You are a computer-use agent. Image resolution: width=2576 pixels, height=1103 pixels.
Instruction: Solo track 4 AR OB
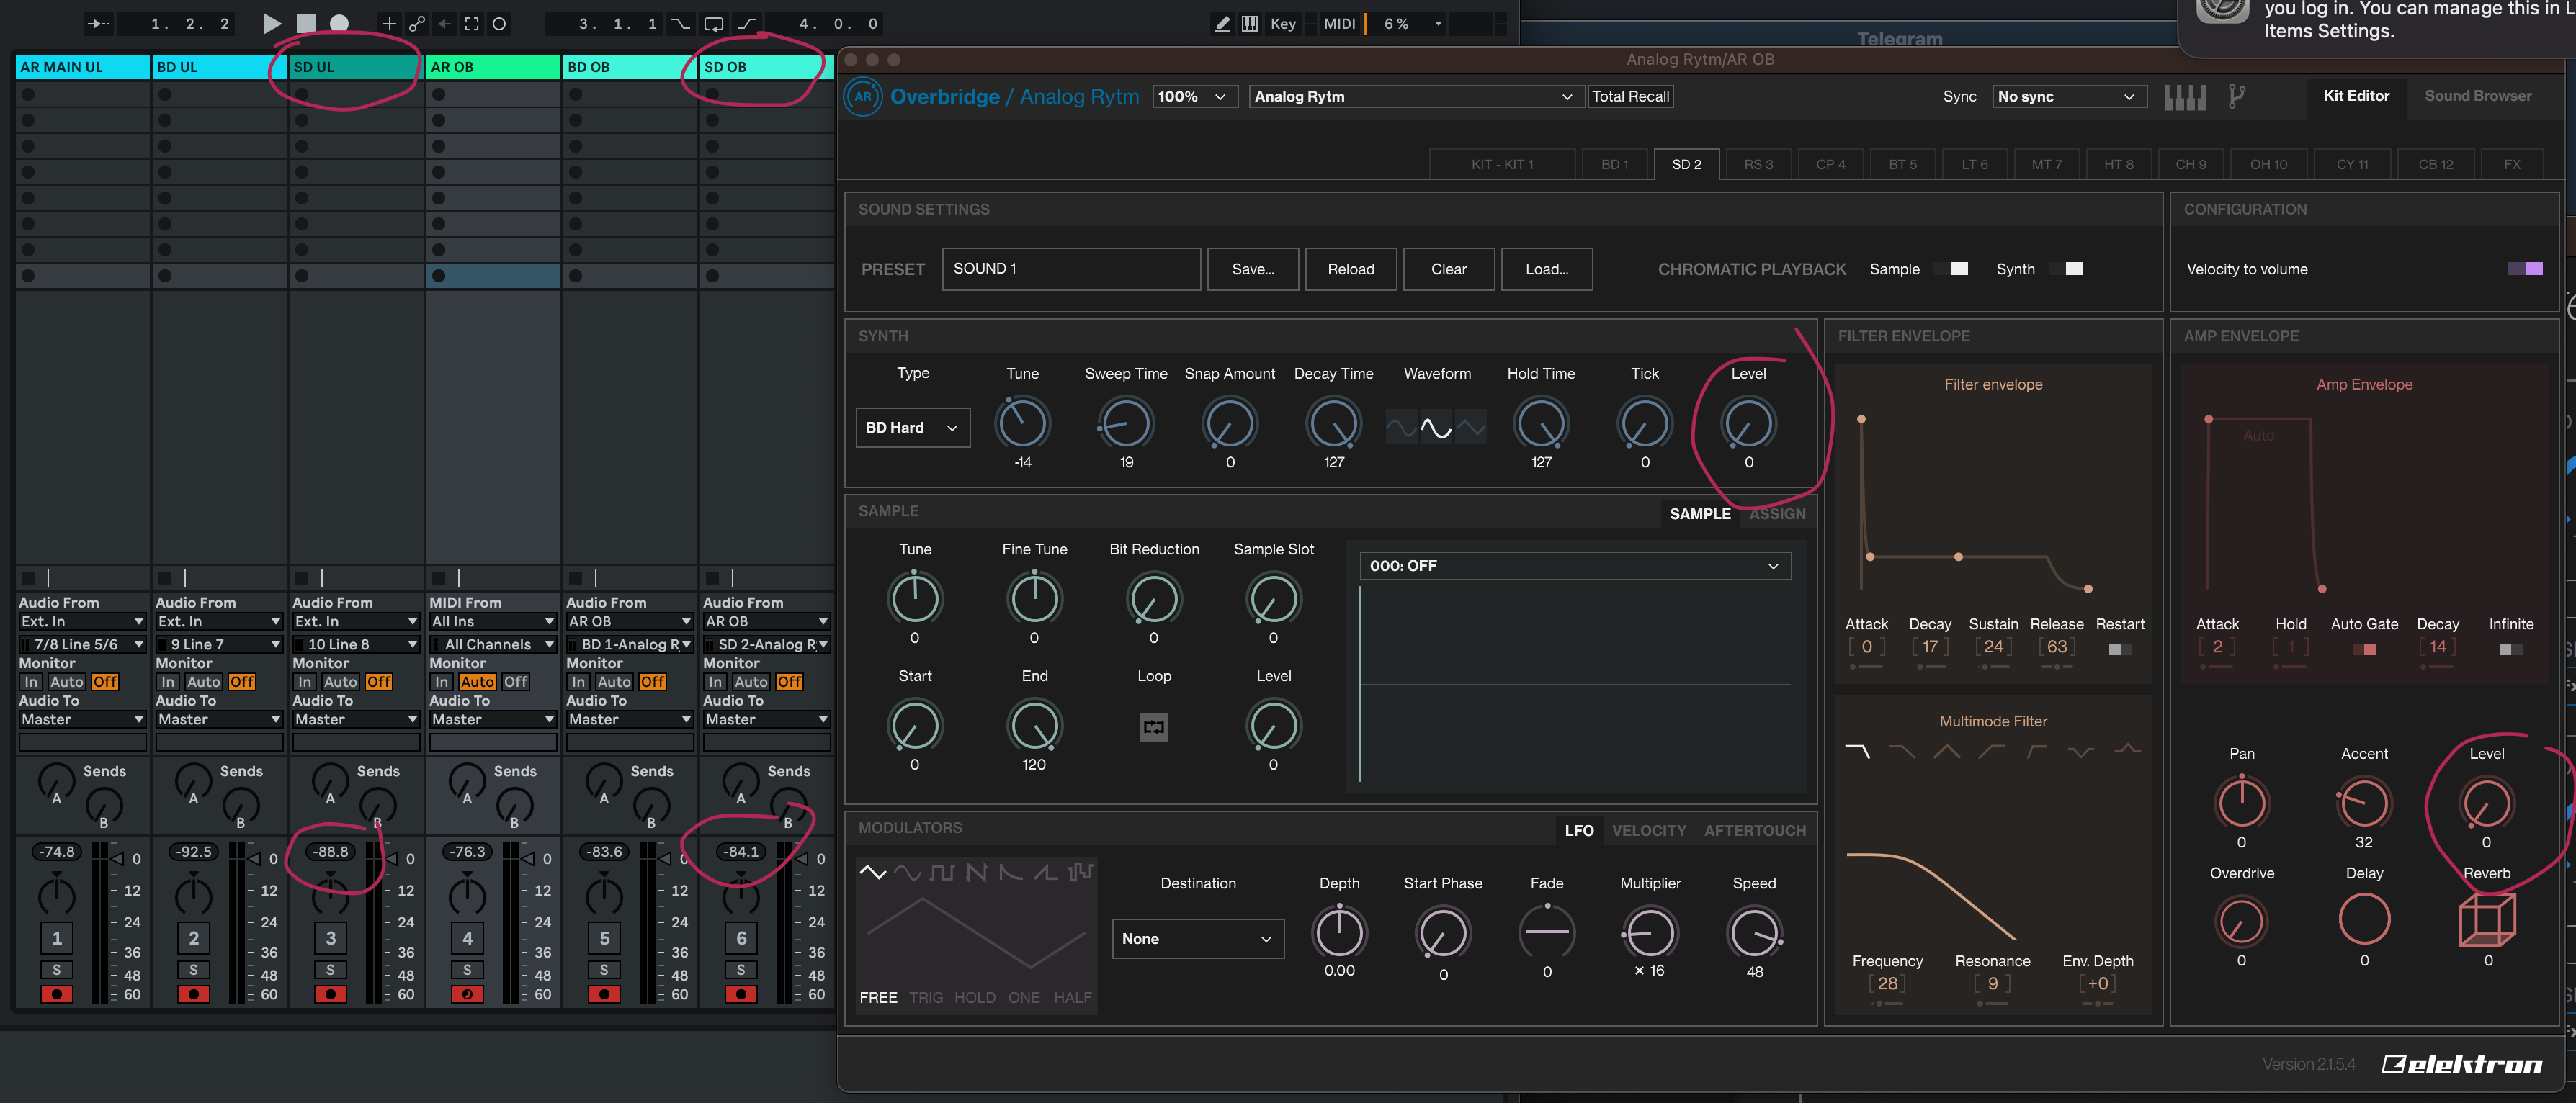(467, 969)
